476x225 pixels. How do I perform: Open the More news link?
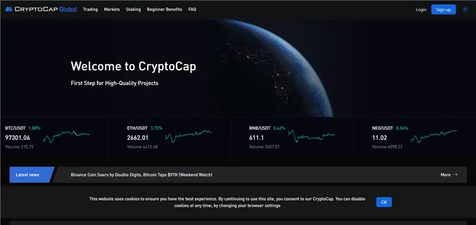tap(449, 174)
